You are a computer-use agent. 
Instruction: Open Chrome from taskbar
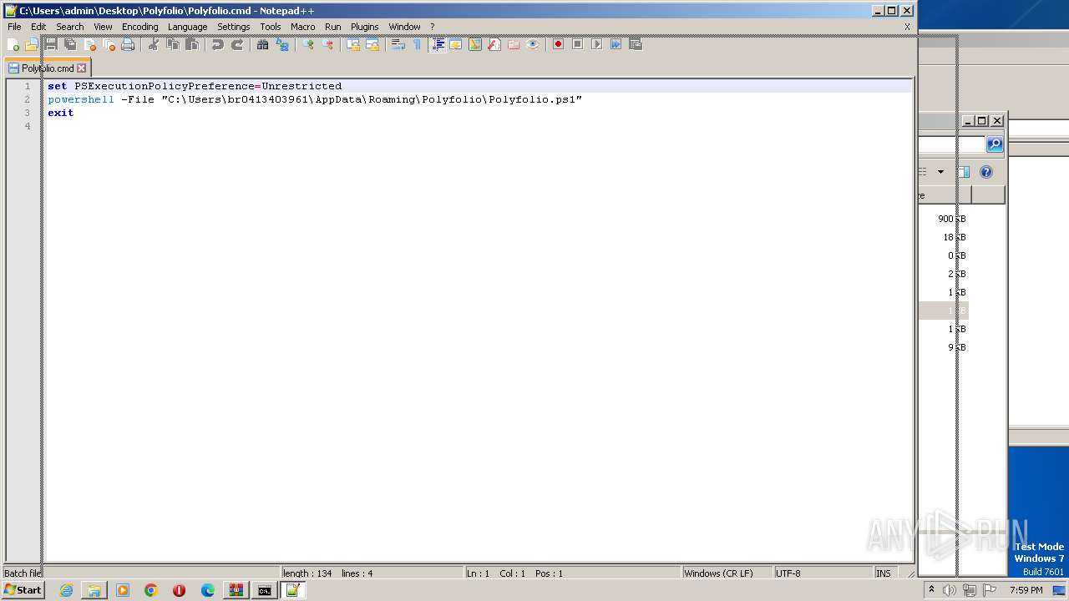pos(150,590)
